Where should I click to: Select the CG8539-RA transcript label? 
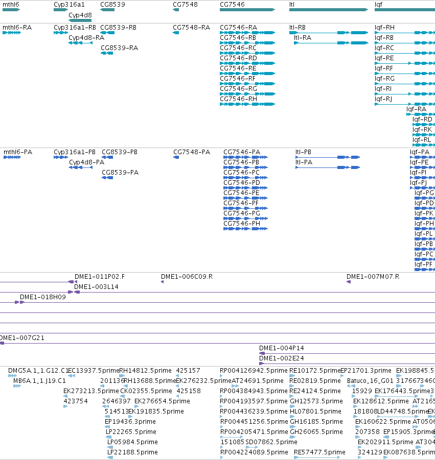[x=119, y=48]
